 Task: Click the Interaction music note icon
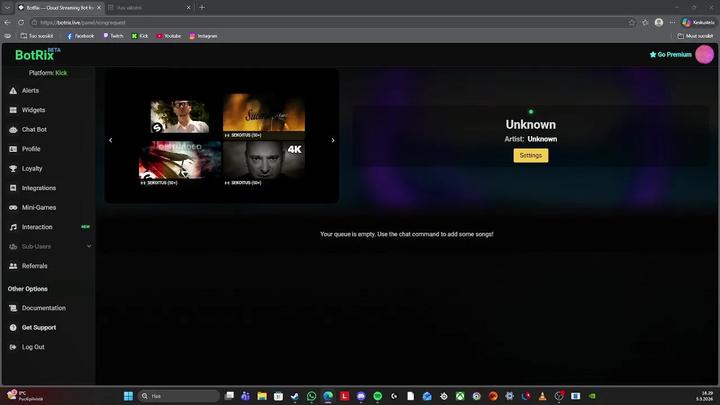pyautogui.click(x=13, y=227)
